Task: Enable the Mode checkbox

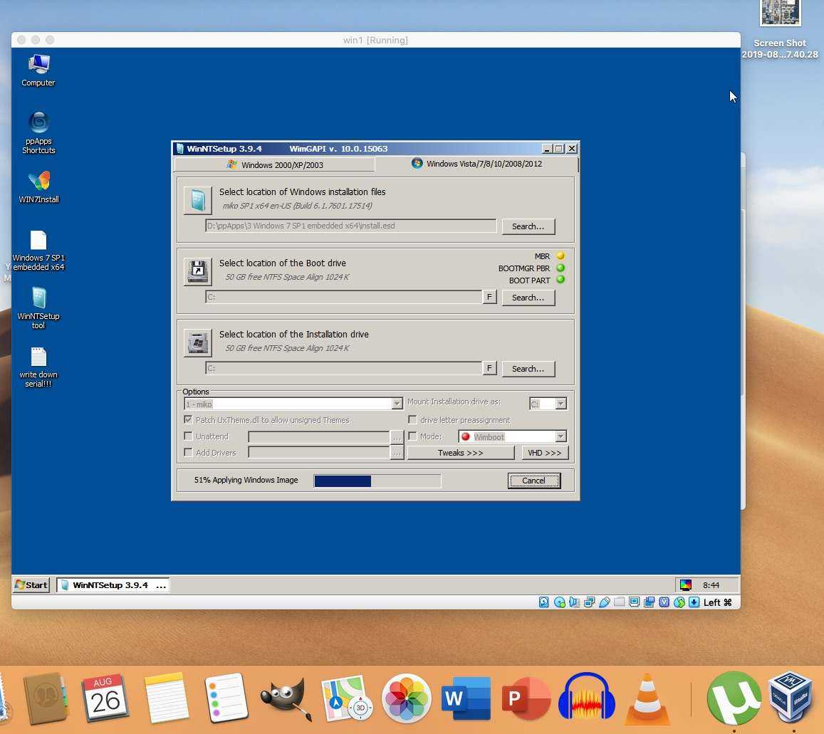Action: point(412,436)
